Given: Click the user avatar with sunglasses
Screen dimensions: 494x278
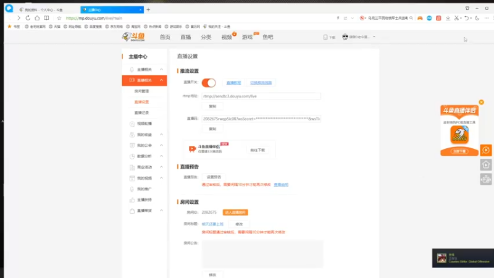Looking at the screenshot, I should click(x=345, y=37).
